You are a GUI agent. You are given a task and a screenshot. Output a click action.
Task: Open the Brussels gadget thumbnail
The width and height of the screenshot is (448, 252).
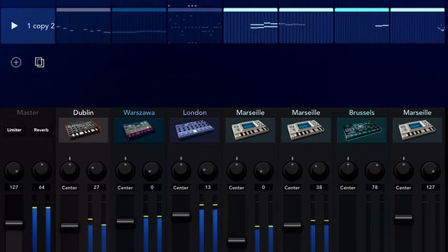(362, 130)
